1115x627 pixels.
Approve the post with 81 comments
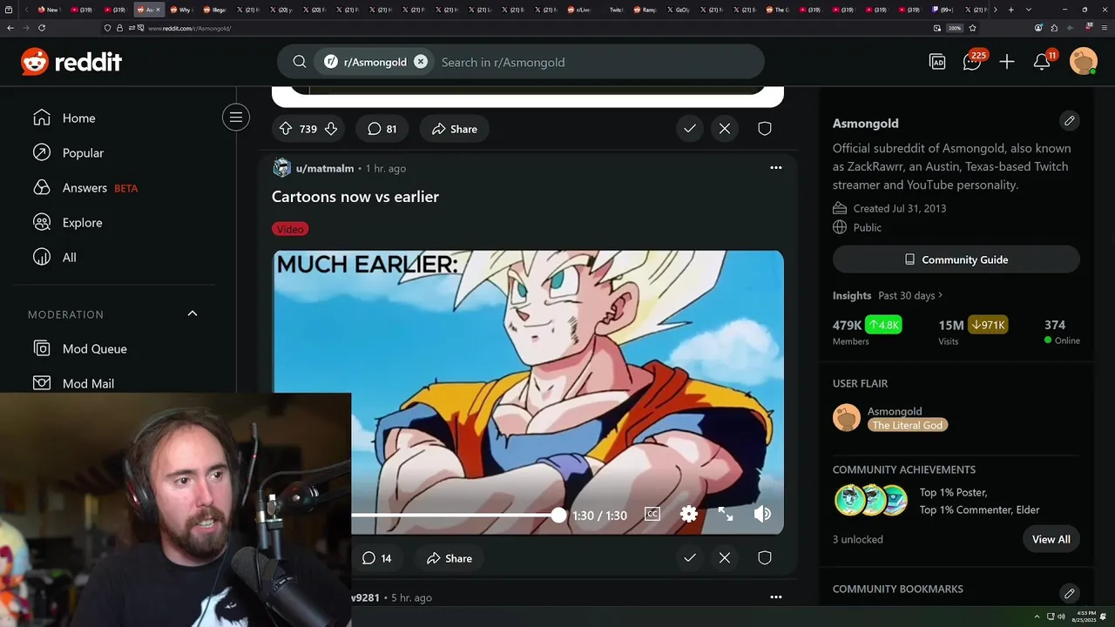point(690,129)
